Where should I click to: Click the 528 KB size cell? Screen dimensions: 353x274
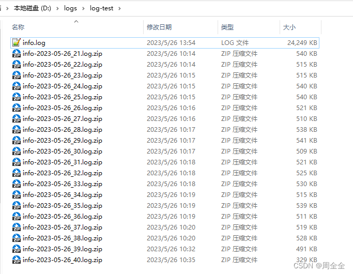[x=306, y=238]
